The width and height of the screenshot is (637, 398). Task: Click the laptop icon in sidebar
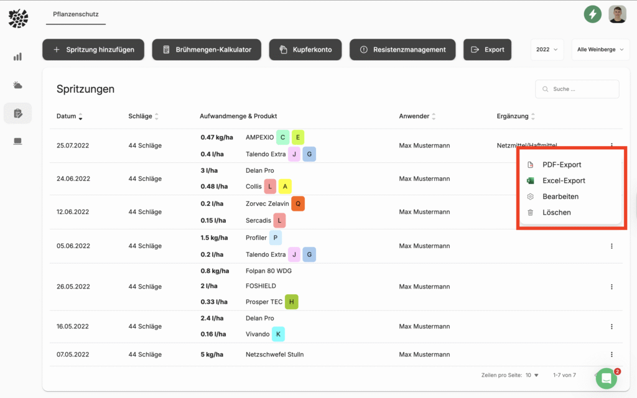point(17,141)
